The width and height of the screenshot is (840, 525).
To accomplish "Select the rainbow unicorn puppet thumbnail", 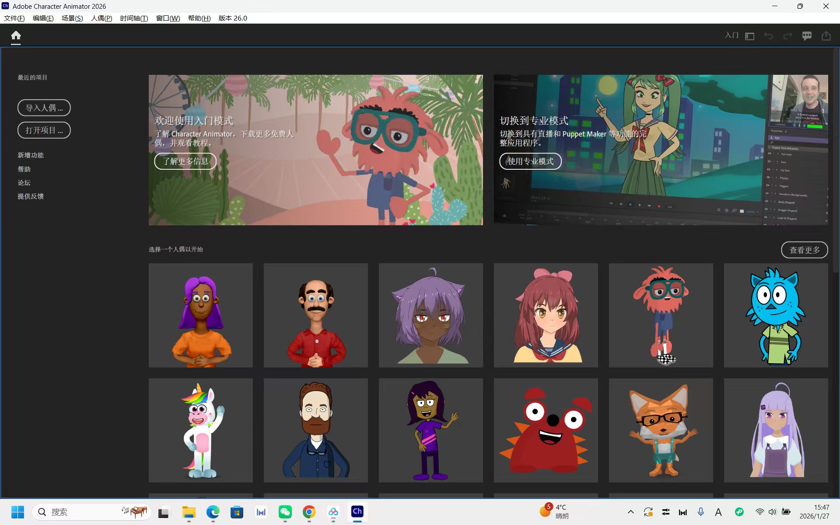I will pos(201,430).
